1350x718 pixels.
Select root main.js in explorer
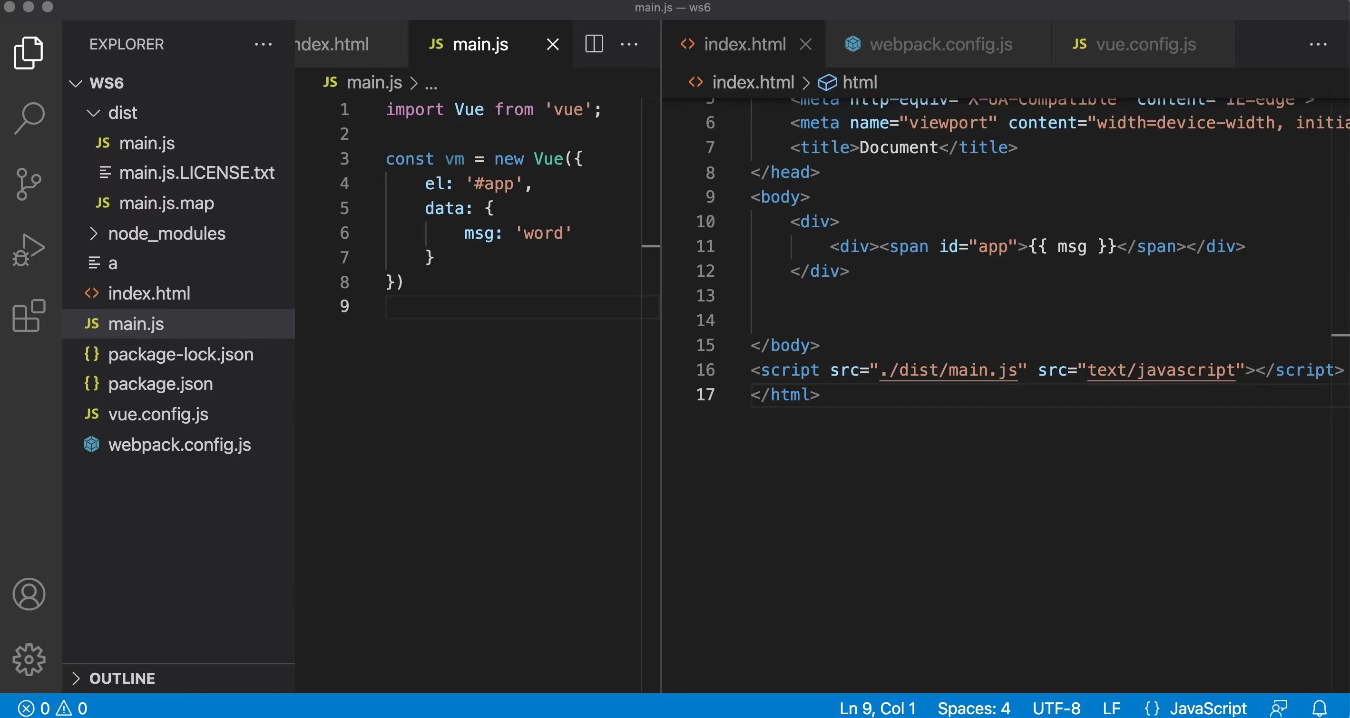point(178,324)
